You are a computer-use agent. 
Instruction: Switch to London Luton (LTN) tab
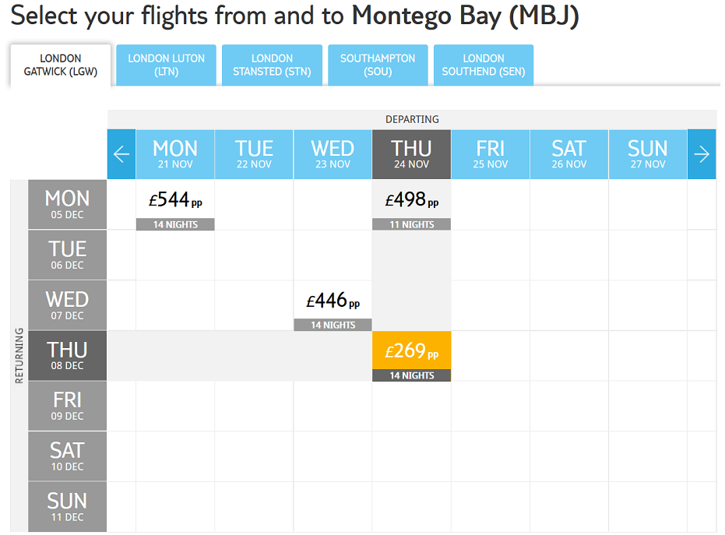[x=167, y=65]
